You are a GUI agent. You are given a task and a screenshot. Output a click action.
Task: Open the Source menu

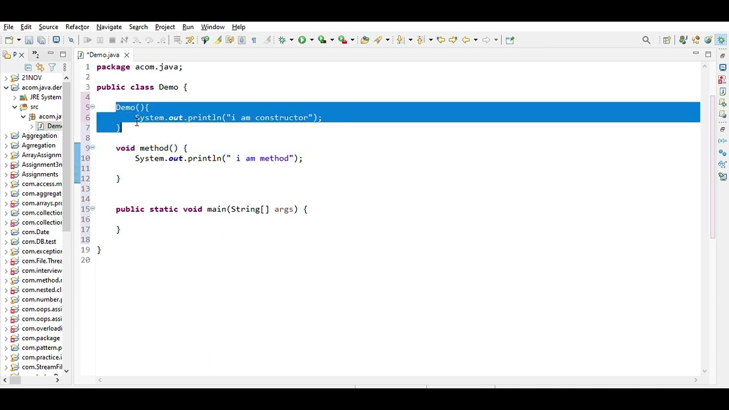point(48,27)
